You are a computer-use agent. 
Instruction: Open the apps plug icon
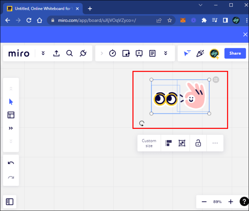(83, 53)
